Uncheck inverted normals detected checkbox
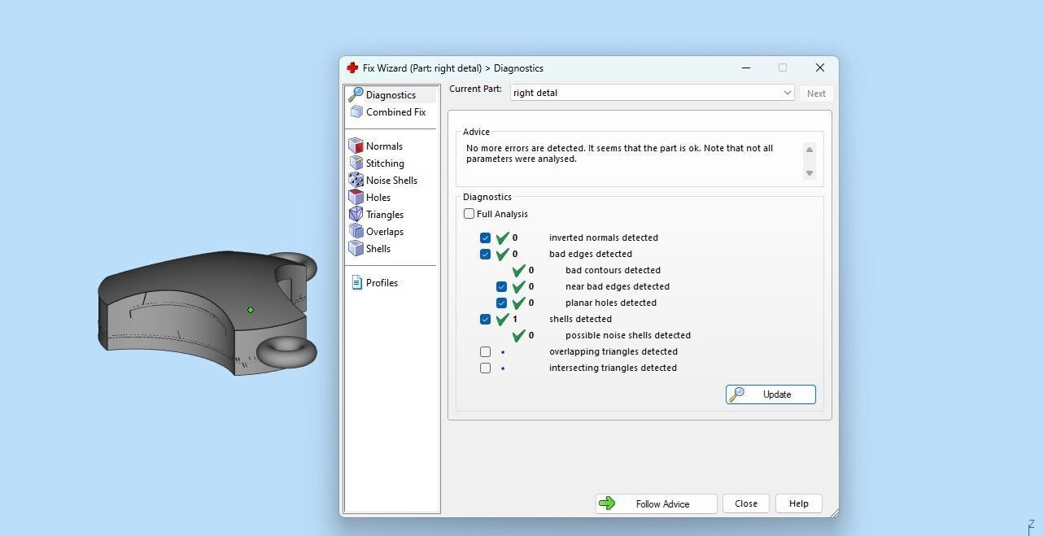Screen dimensions: 1043x536 (485, 237)
